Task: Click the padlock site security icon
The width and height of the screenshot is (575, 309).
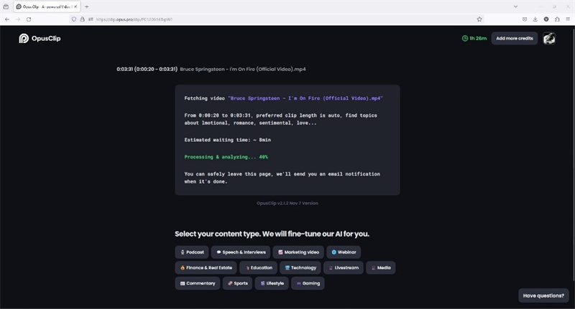Action: coord(82,19)
